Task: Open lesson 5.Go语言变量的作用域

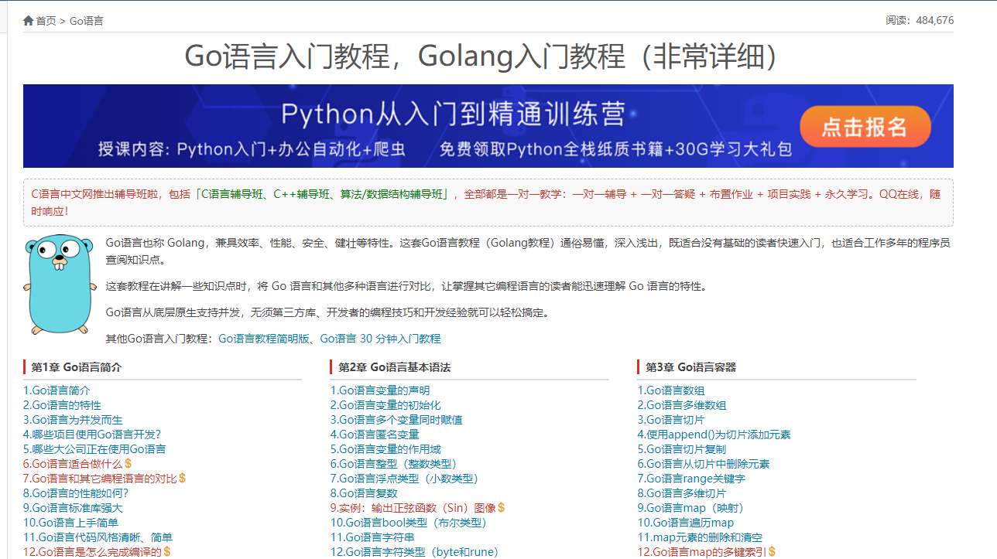Action: pos(385,449)
